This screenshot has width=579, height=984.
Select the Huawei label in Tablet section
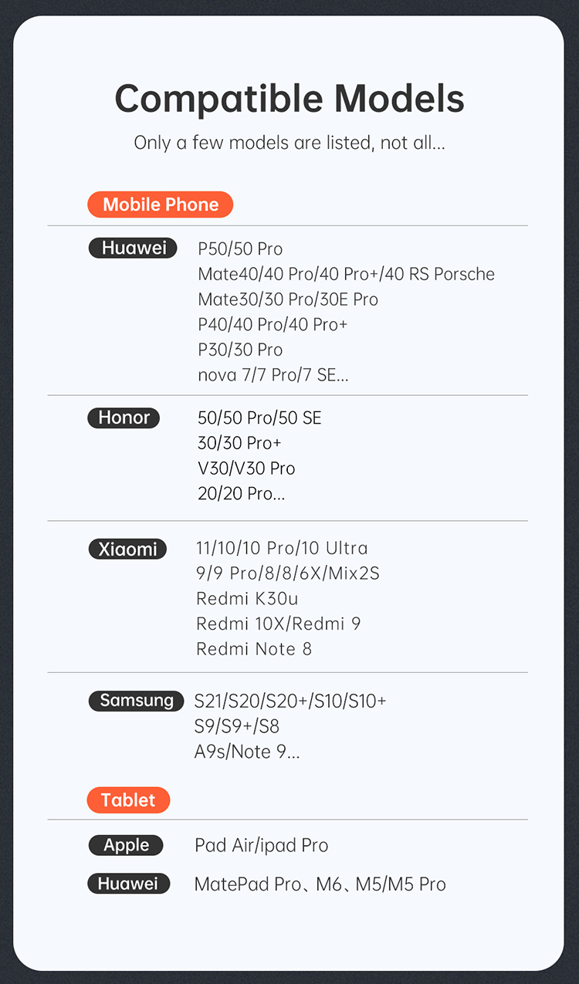[x=127, y=884]
